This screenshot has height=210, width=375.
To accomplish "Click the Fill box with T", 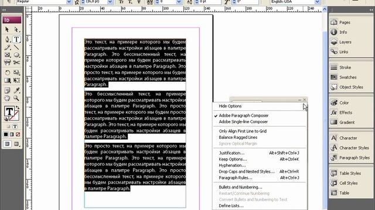I will pos(9,111).
